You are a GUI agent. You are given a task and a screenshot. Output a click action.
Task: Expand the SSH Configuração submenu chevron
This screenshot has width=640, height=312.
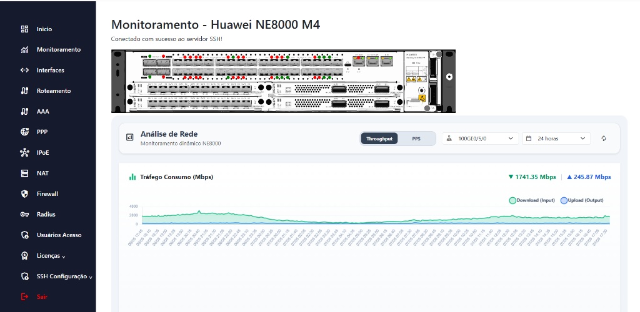91,278
